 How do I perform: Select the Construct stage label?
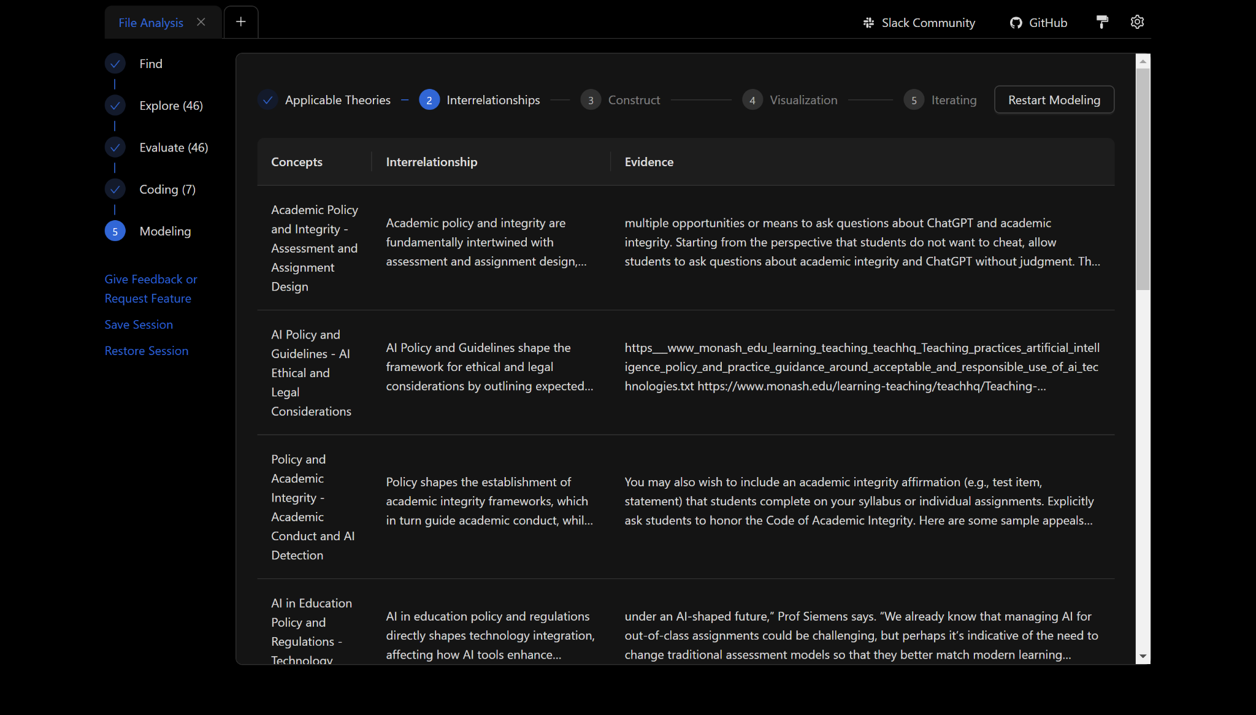pyautogui.click(x=634, y=100)
